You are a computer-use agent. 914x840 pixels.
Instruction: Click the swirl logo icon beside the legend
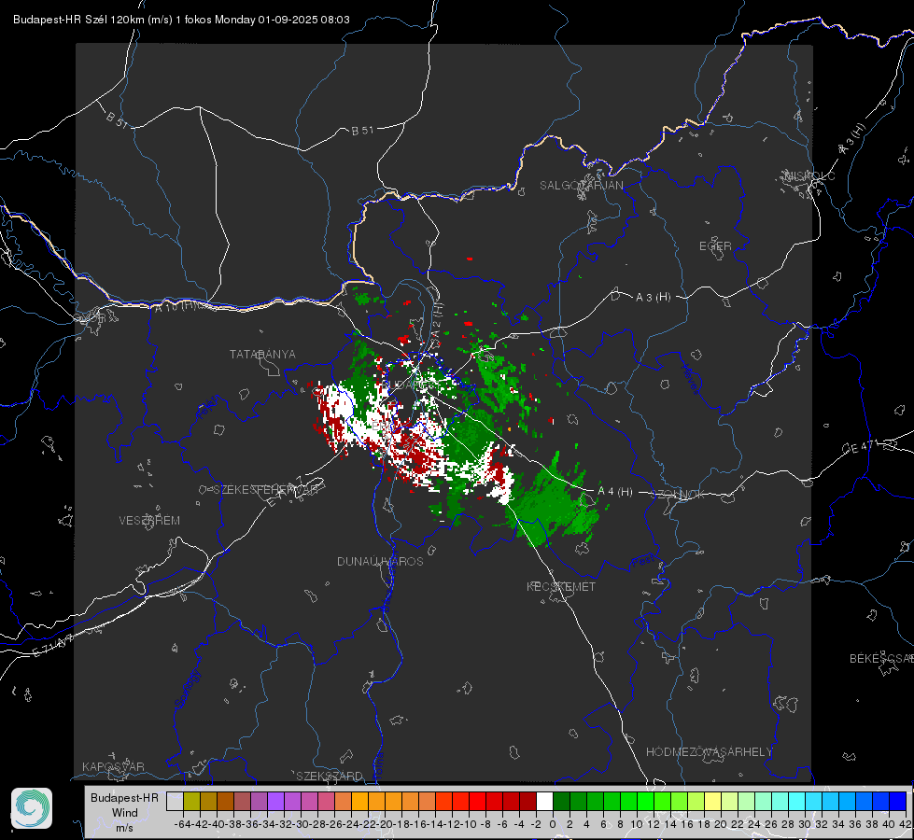point(32,808)
